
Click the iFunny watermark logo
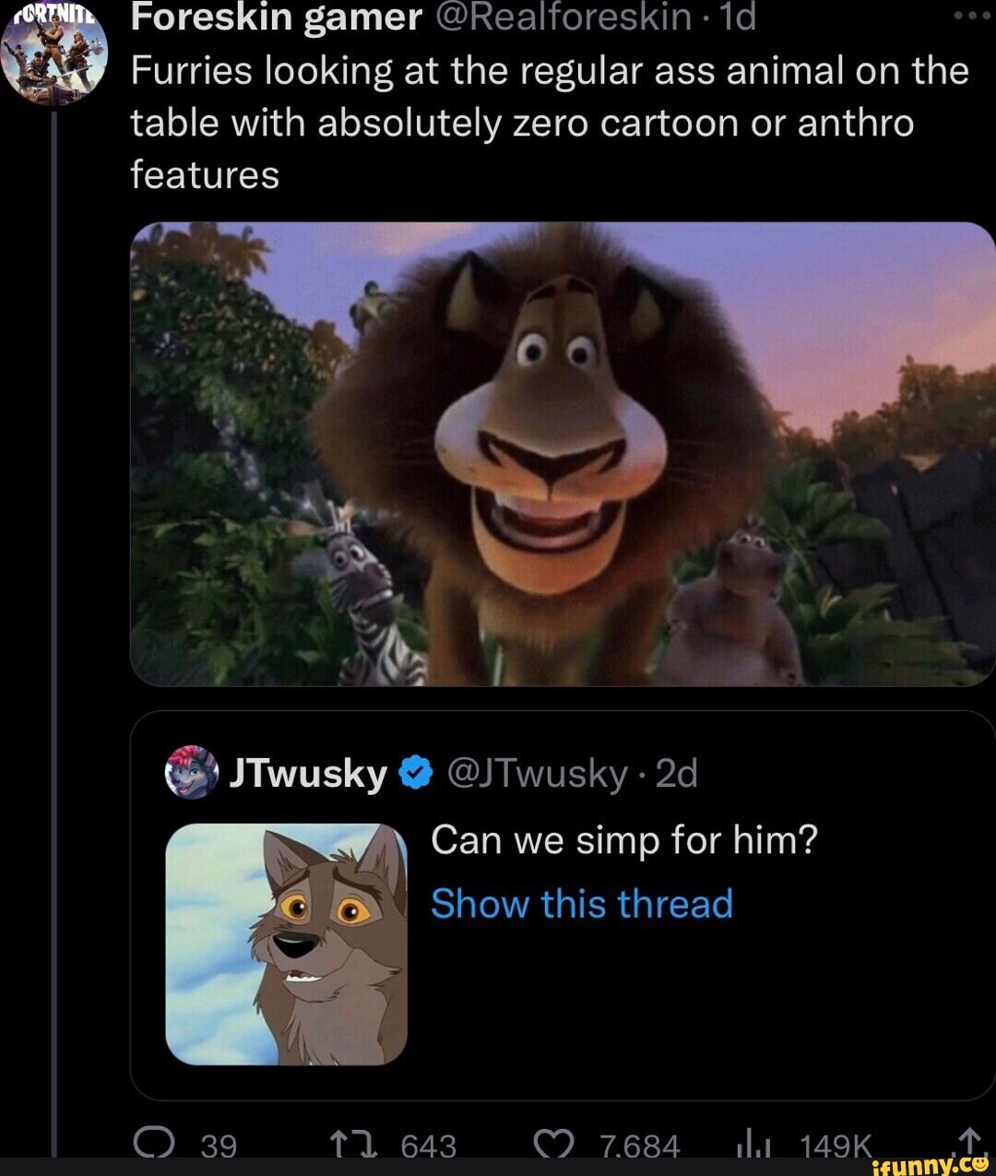(931, 1164)
